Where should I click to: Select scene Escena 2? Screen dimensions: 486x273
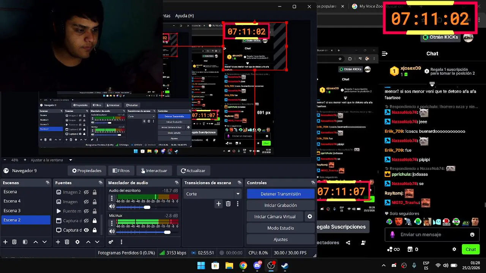[x=26, y=220]
